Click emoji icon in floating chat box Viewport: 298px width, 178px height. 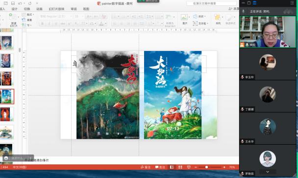click(x=6, y=158)
